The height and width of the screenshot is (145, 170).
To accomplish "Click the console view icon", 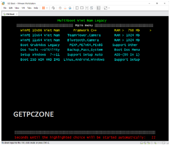I will click(x=98, y=8).
